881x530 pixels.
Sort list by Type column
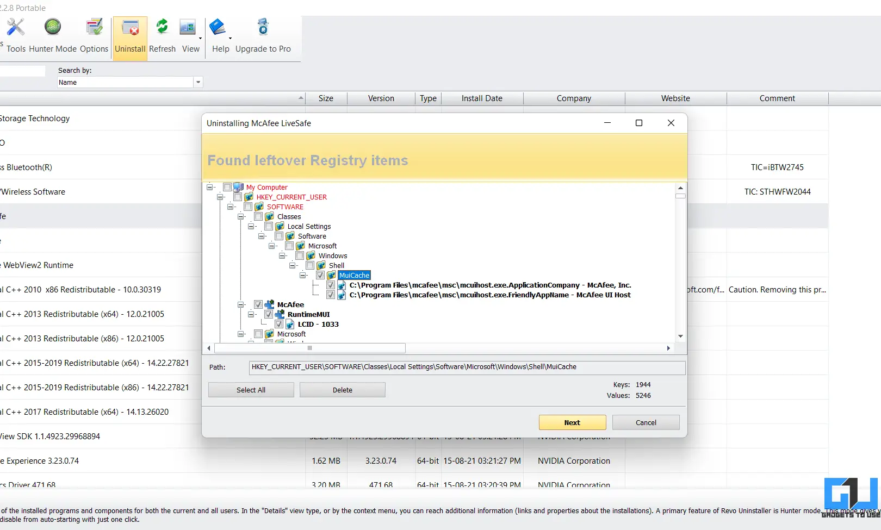(x=428, y=98)
